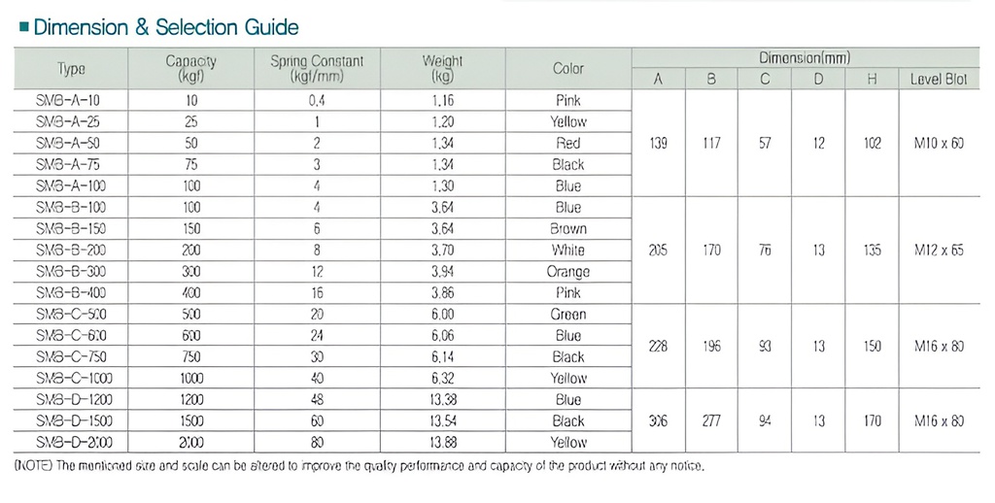
Task: Click the Brown color cell
Action: tap(568, 229)
